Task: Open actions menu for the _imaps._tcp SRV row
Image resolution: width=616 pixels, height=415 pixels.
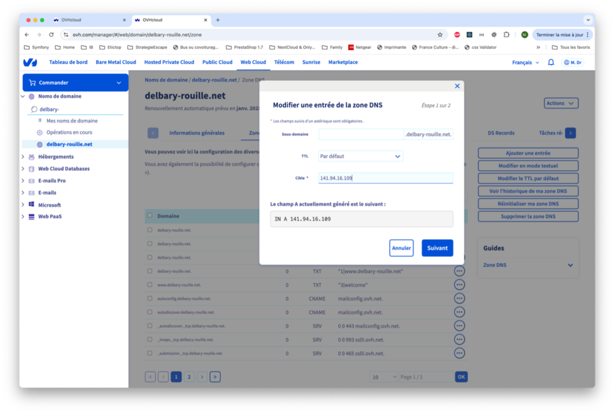Action: click(x=459, y=340)
